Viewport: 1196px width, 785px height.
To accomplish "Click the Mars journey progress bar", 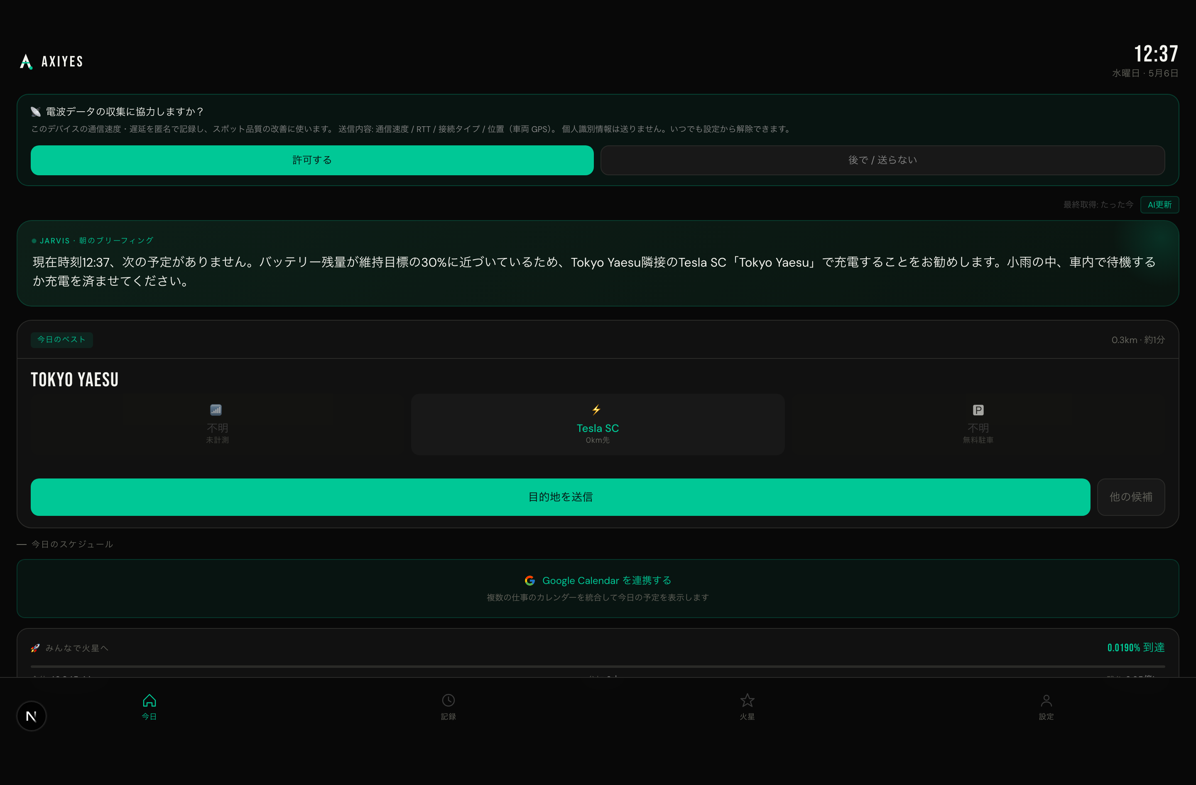I will 598,666.
